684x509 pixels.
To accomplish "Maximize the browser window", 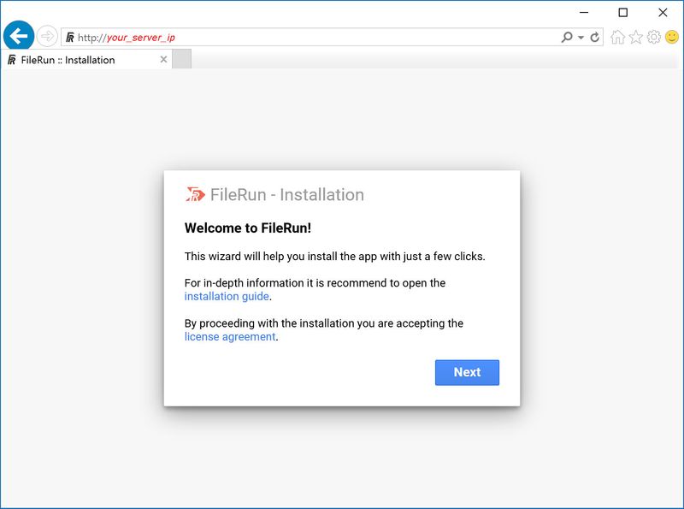I will click(623, 13).
